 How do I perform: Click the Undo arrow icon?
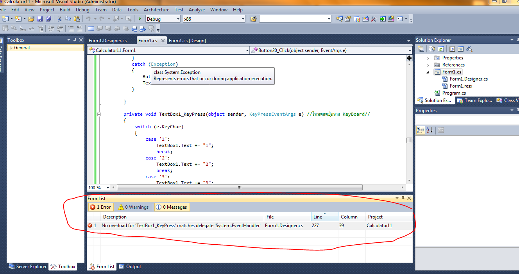[x=88, y=19]
